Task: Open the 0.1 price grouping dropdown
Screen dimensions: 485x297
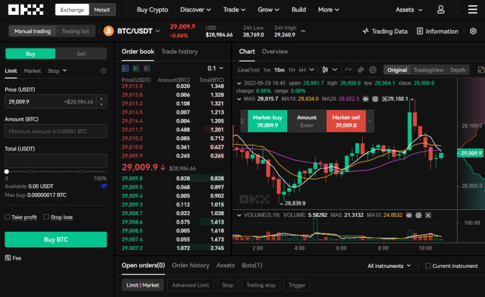Action: pos(215,68)
